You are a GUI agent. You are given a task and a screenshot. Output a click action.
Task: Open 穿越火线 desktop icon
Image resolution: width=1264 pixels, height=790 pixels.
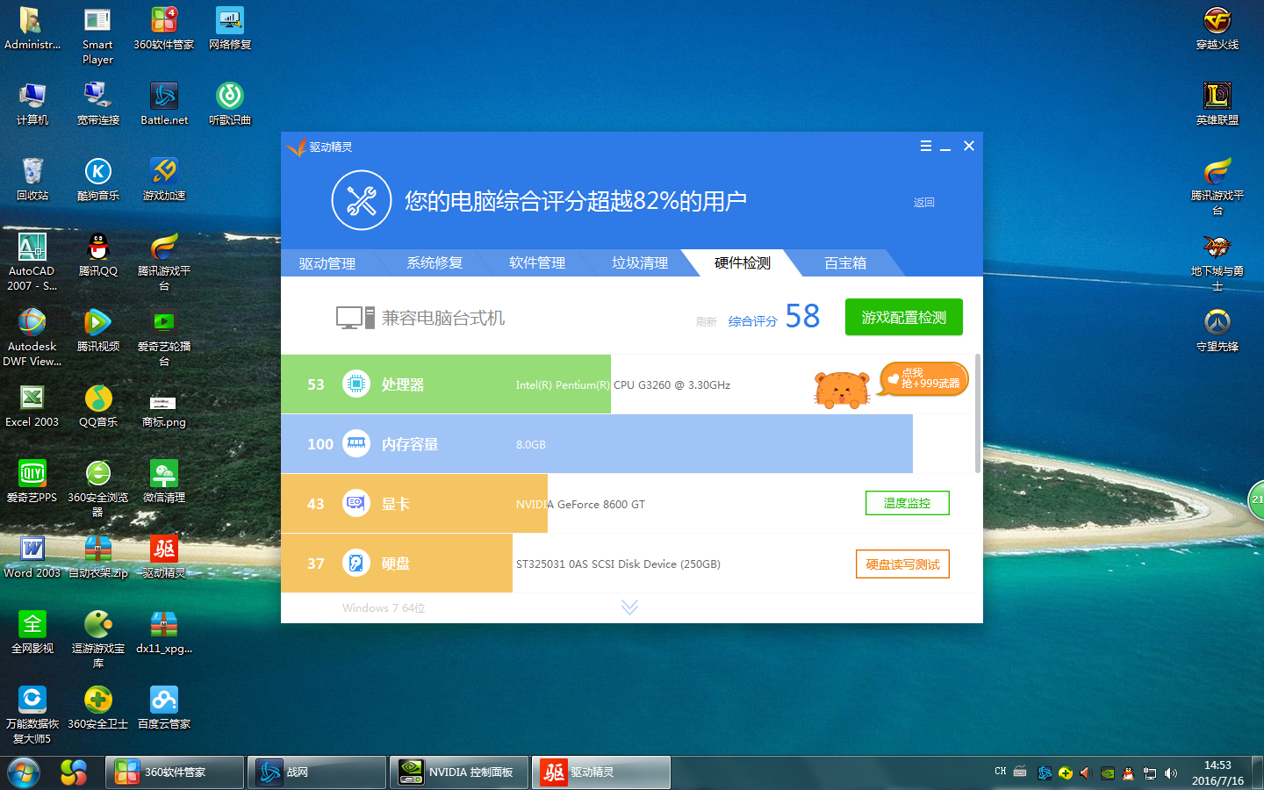(x=1217, y=28)
